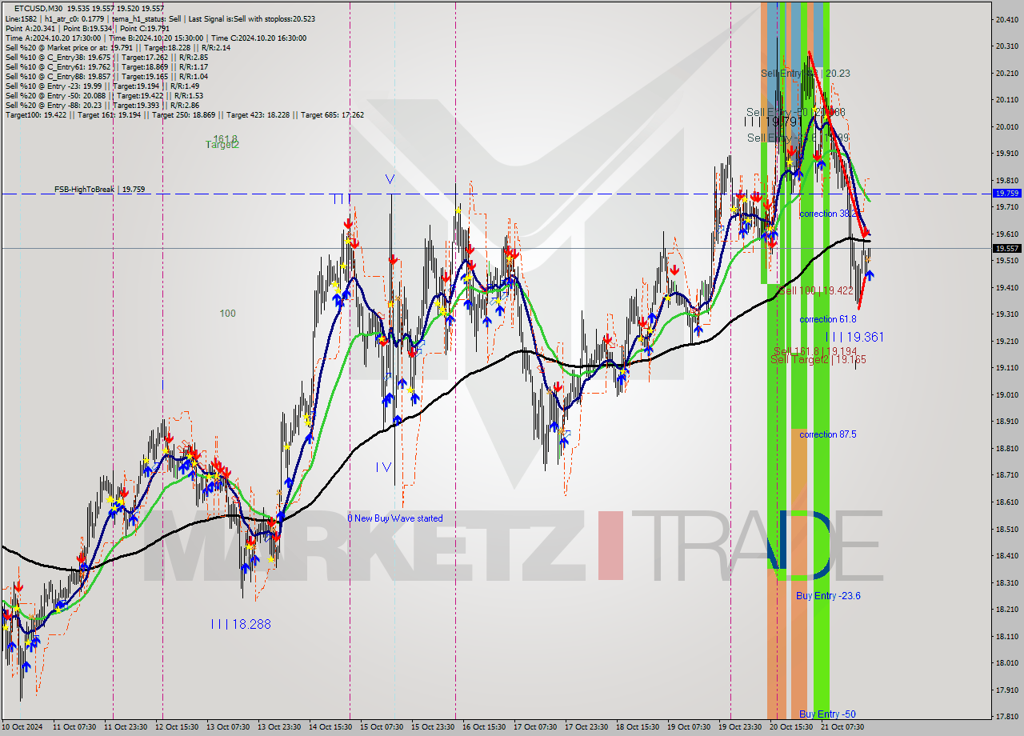Viewport: 1024px width, 736px height.
Task: Click the '18 Oct 15:30' time axis label
Action: pos(638,727)
